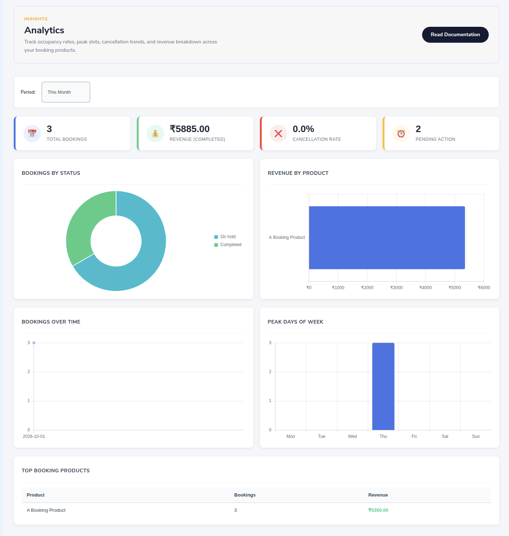The height and width of the screenshot is (536, 509).
Task: Open the Period dropdown showing This Month
Action: (x=66, y=92)
